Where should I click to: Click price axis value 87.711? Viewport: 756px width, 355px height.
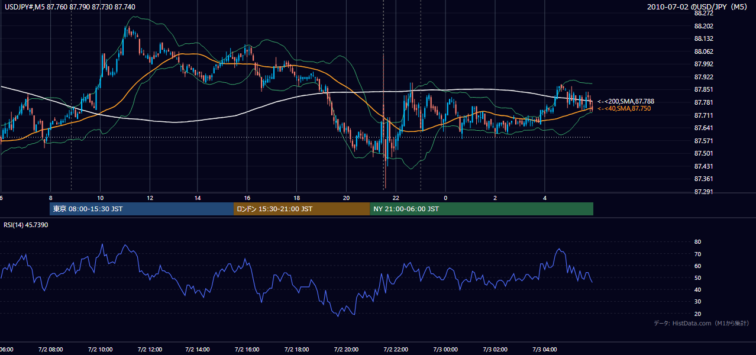click(x=704, y=115)
